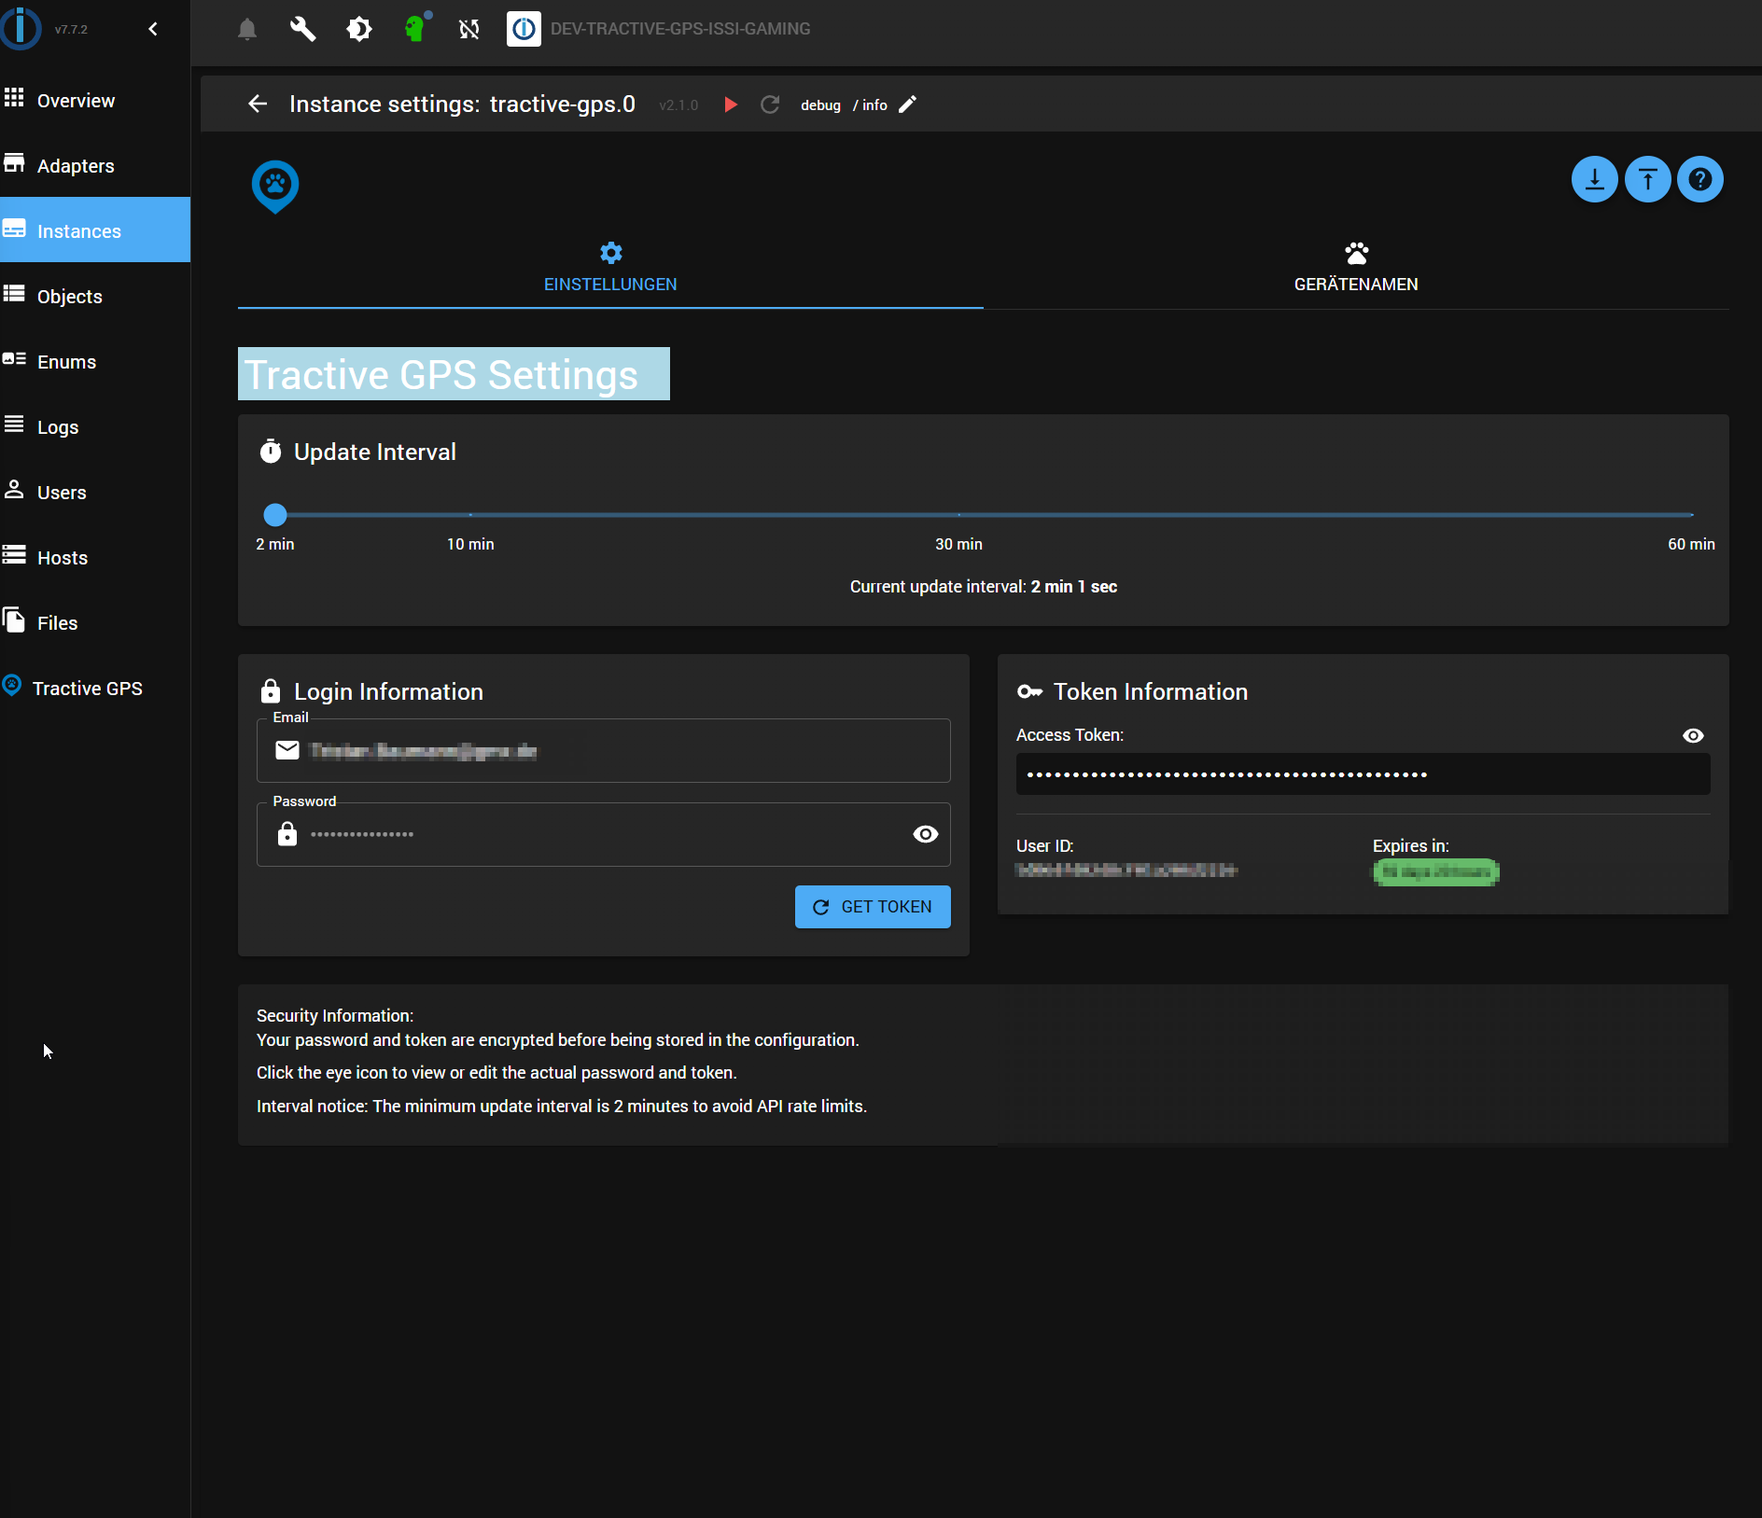This screenshot has height=1518, width=1762.
Task: Edit the log level with the pencil icon
Action: pos(908,104)
